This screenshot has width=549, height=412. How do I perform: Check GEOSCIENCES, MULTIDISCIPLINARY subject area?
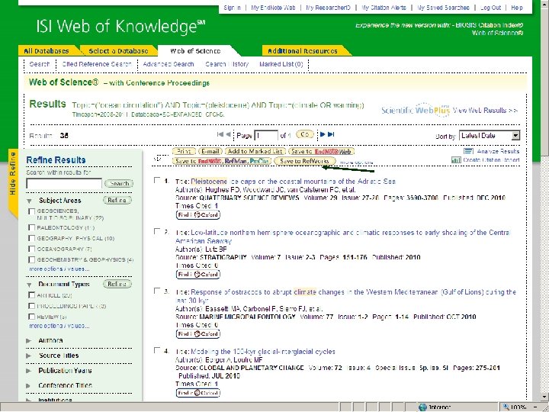pos(31,211)
